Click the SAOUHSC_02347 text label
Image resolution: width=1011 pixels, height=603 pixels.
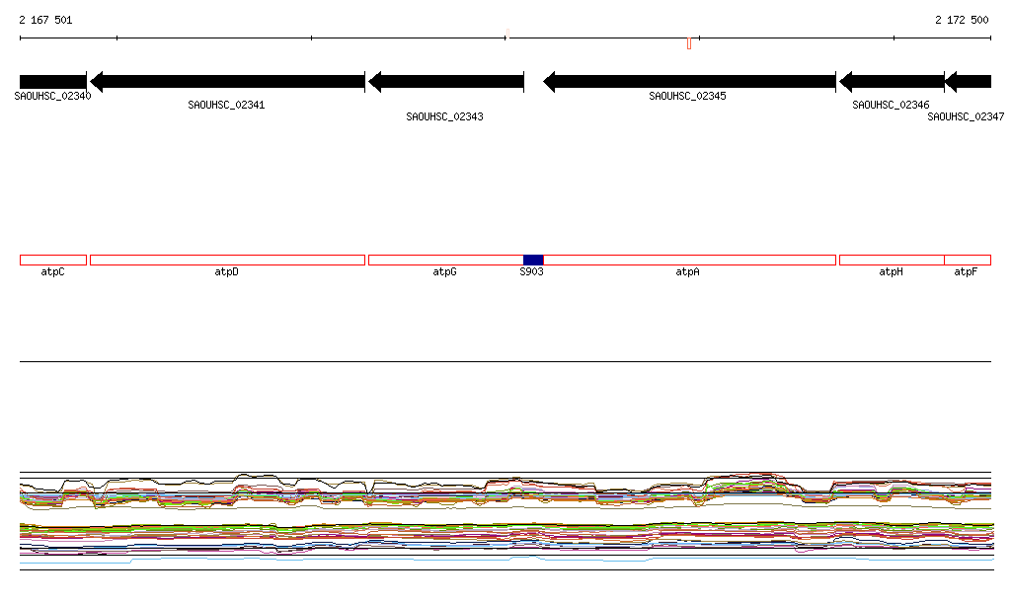click(x=966, y=116)
